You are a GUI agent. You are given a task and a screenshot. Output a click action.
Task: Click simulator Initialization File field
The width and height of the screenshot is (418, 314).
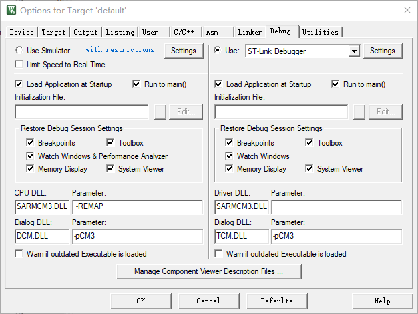click(81, 112)
